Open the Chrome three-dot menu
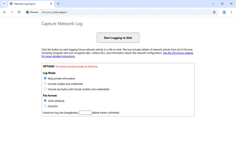The height and width of the screenshot is (145, 236). tap(231, 12)
